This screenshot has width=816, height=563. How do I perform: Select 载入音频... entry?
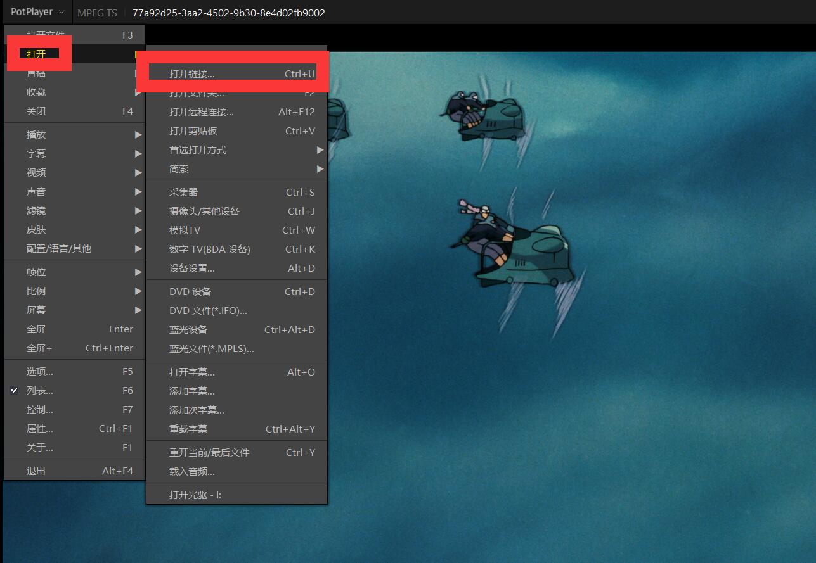[236, 472]
